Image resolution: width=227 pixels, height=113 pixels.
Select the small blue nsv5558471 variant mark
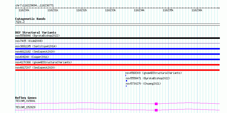(x=127, y=81)
